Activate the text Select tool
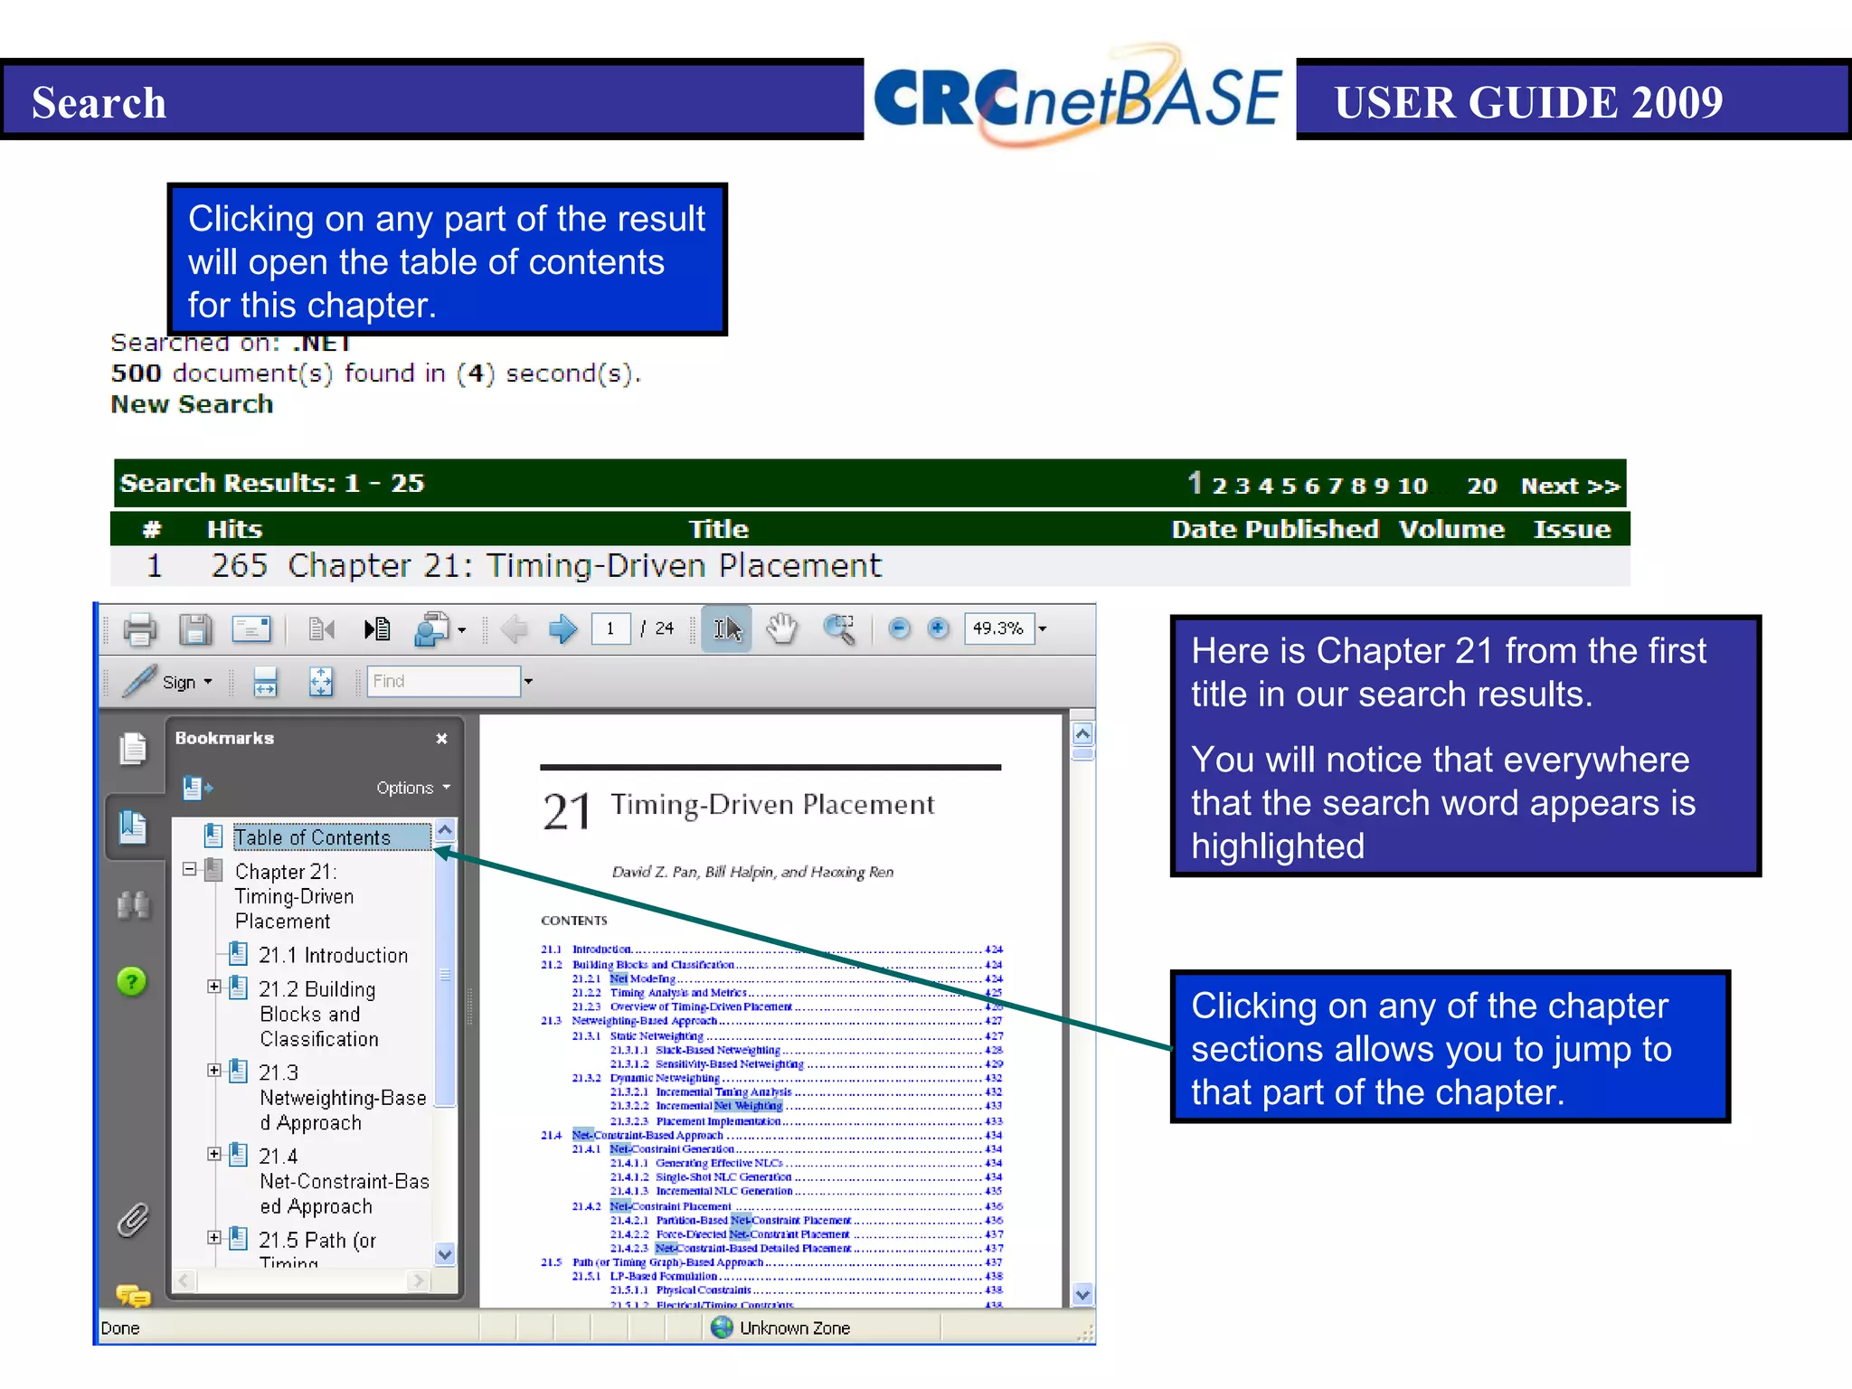 [x=726, y=628]
